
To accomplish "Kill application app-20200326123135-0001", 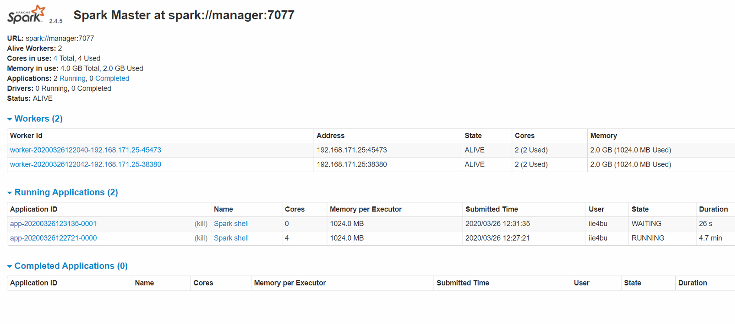I will pyautogui.click(x=201, y=224).
